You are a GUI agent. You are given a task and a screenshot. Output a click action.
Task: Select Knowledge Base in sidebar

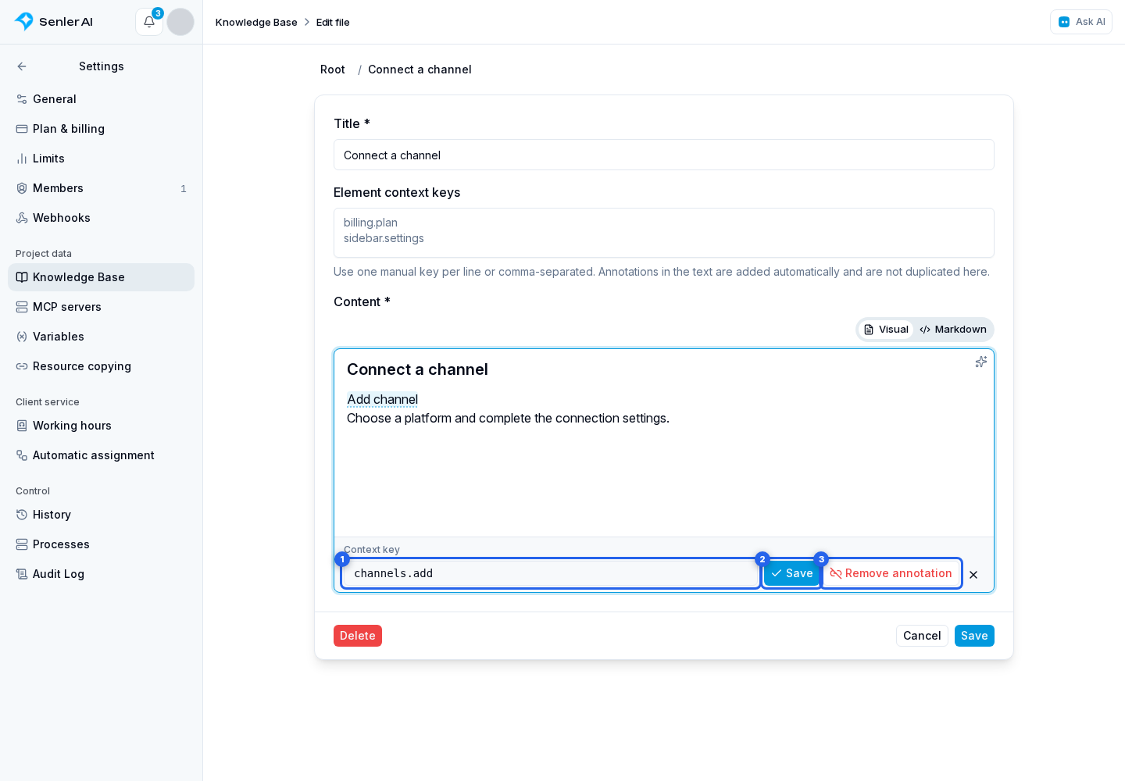coord(102,277)
